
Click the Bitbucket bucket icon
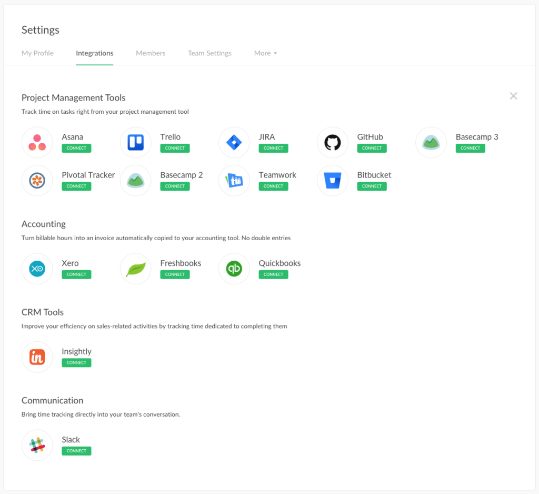332,181
